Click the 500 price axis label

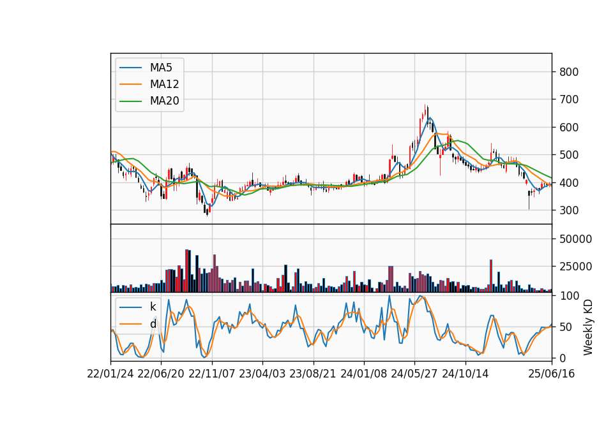pos(569,155)
